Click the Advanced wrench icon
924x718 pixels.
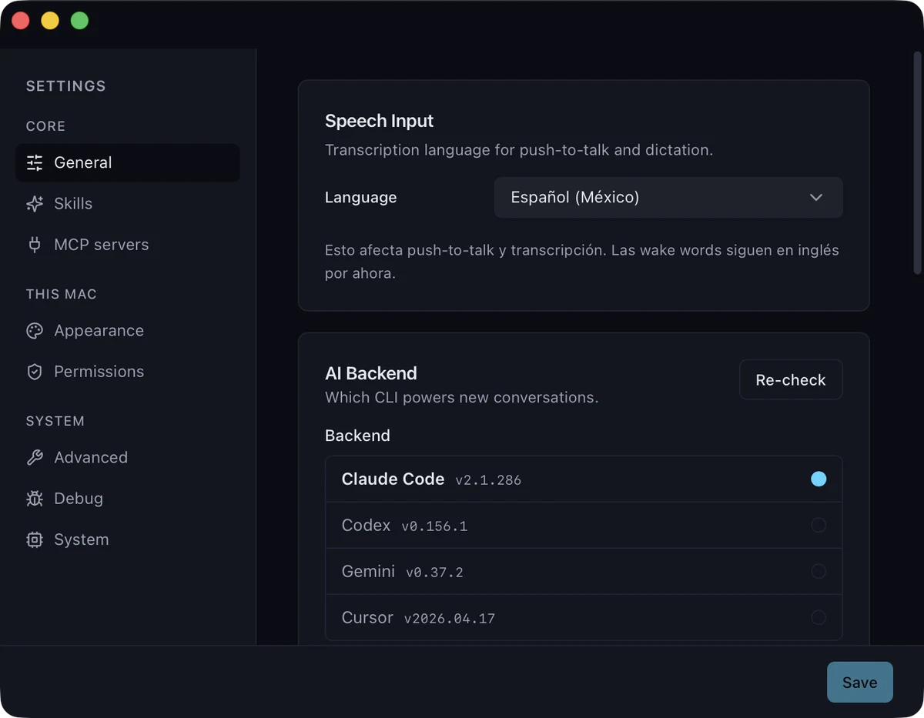pyautogui.click(x=35, y=458)
